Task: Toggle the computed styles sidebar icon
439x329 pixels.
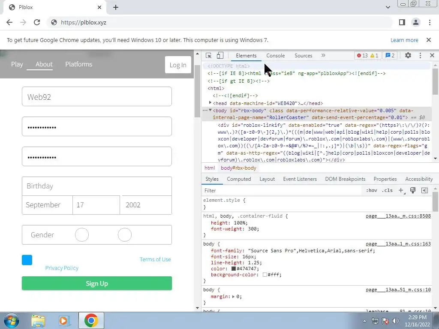Action: pyautogui.click(x=424, y=191)
